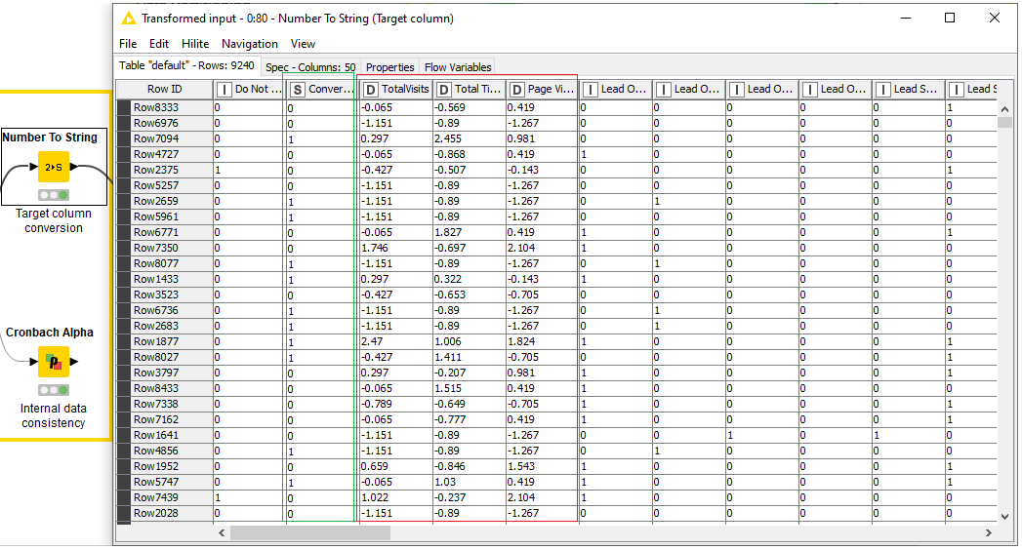This screenshot has width=1022, height=550.
Task: Click the horizontal scrollbar left arrow
Action: pyautogui.click(x=222, y=532)
